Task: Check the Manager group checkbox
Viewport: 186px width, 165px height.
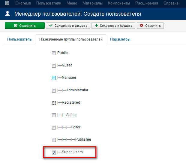Action: point(54,78)
